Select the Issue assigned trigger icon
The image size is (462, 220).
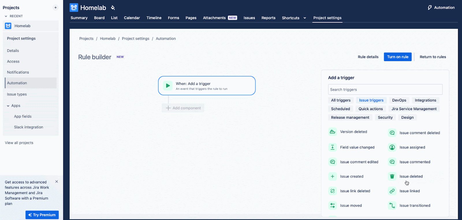tap(392, 147)
